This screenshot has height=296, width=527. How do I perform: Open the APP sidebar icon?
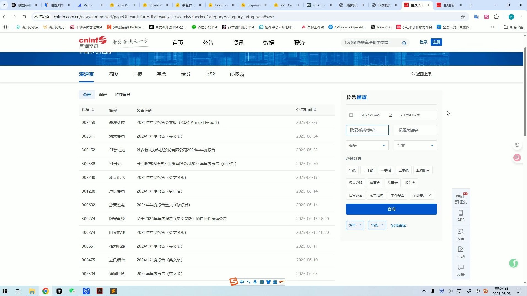coord(461,216)
